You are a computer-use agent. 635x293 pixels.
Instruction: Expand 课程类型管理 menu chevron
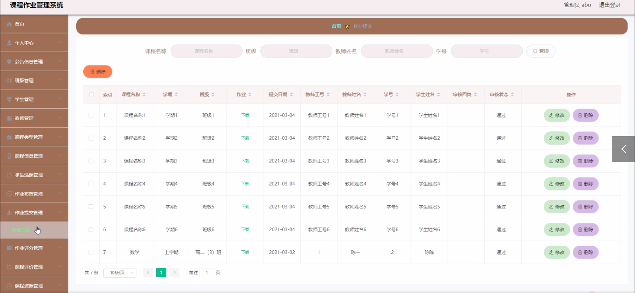[x=60, y=137]
